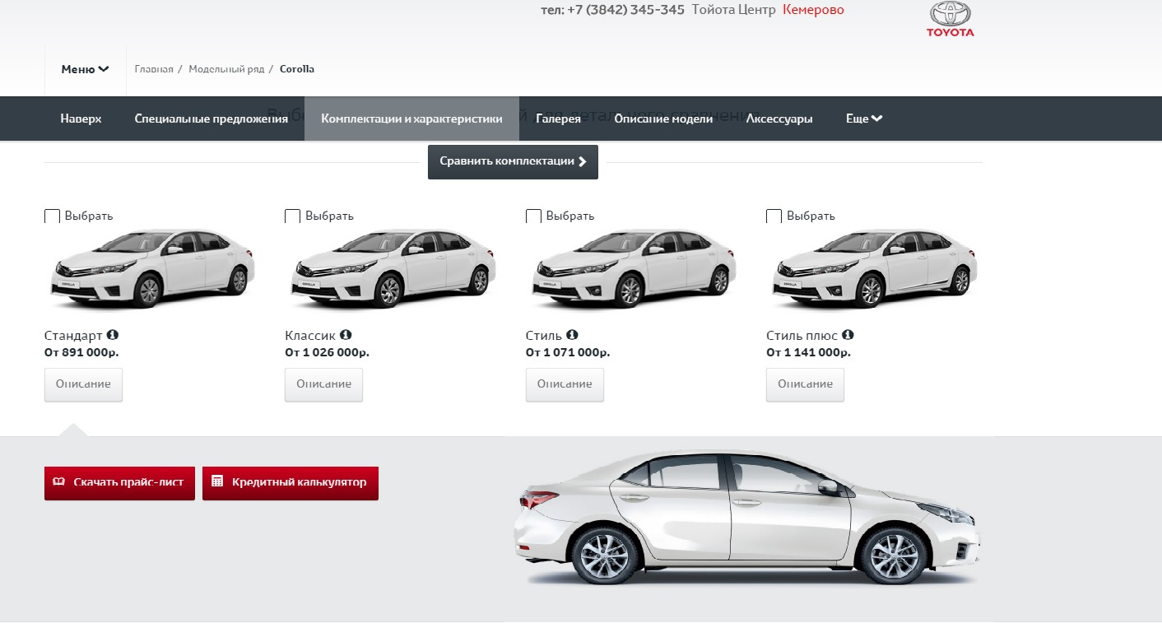Screen dimensions: 1162x623
Task: Follow the Модельный ряд breadcrumb link
Action: click(226, 69)
